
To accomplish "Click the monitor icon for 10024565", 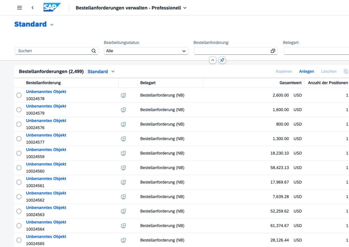I will click(x=123, y=240).
